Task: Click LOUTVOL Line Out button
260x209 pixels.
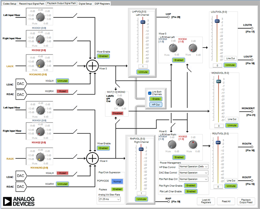Action: point(230,58)
